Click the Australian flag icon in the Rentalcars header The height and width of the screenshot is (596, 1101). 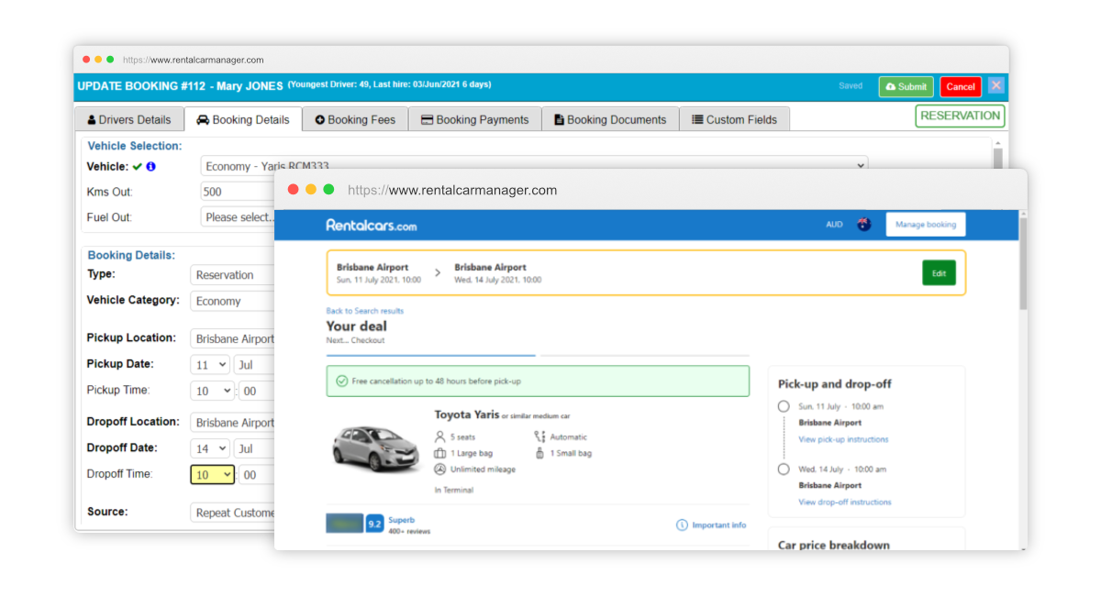(863, 224)
